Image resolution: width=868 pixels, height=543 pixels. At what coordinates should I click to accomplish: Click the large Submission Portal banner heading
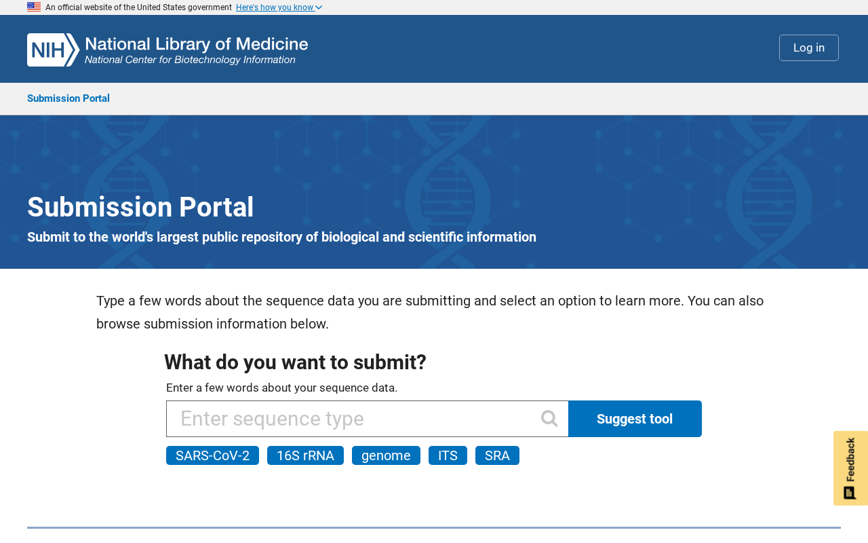(x=140, y=207)
